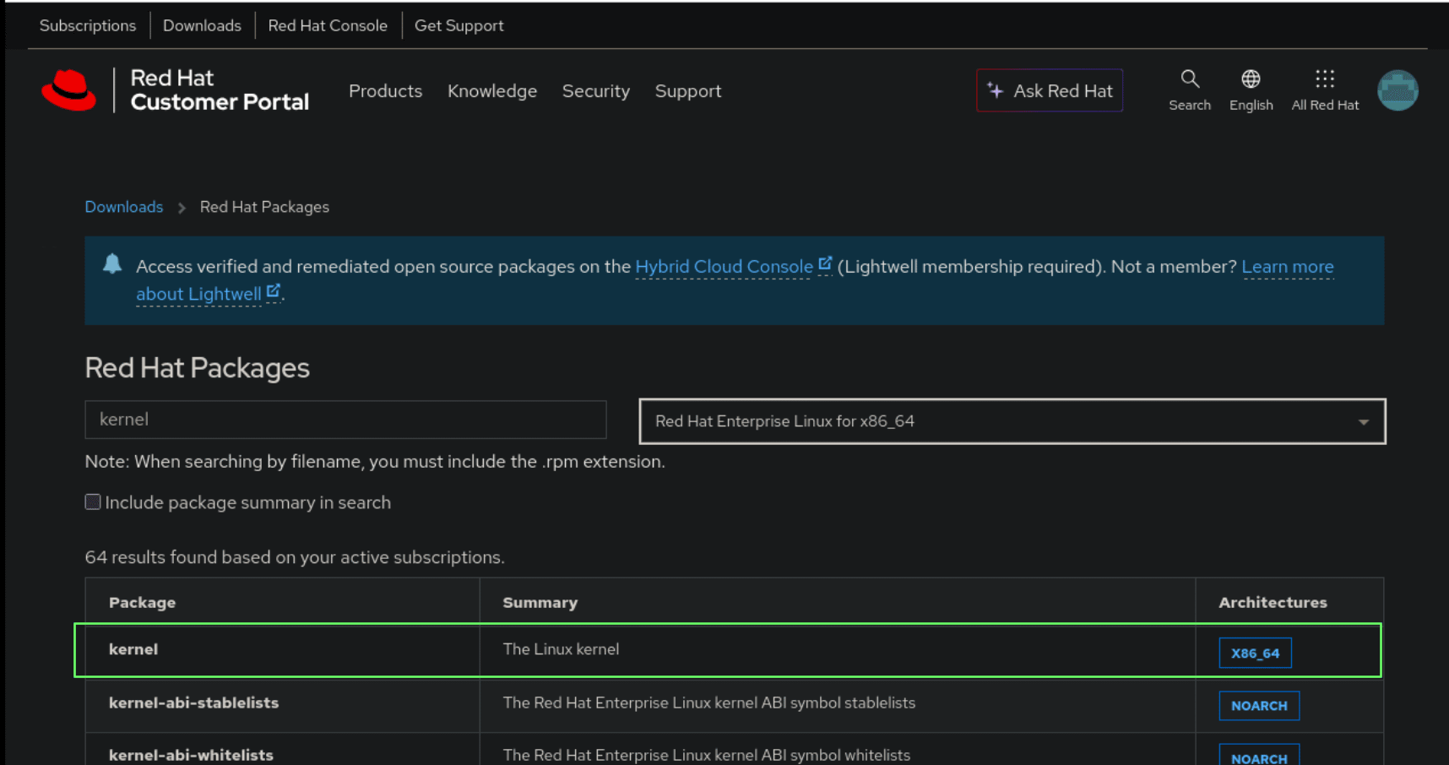Click the Architectures column header

(1273, 603)
